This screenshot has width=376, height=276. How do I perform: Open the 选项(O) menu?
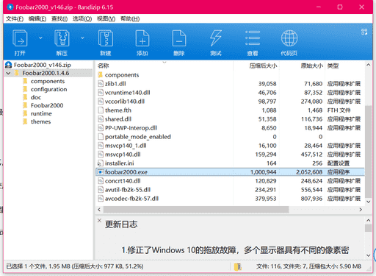pyautogui.click(x=82, y=19)
